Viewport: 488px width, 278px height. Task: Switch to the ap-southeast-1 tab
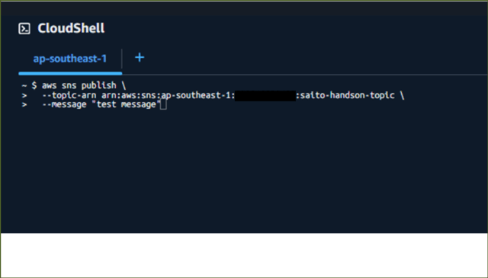tap(70, 59)
